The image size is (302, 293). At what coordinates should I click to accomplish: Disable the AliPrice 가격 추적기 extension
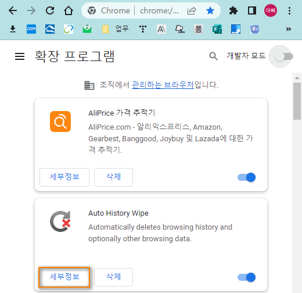[247, 177]
